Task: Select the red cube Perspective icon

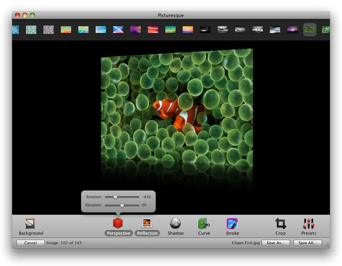Action: click(x=118, y=223)
